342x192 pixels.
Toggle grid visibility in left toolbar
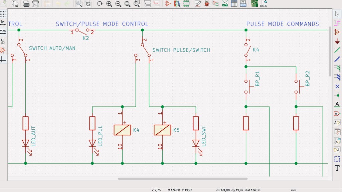[3, 14]
